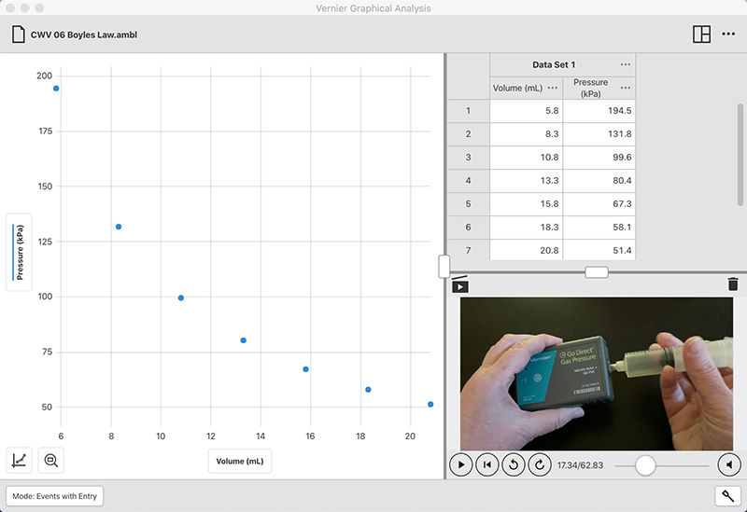Open Volume (mL) column options
The height and width of the screenshot is (512, 747).
tap(553, 88)
